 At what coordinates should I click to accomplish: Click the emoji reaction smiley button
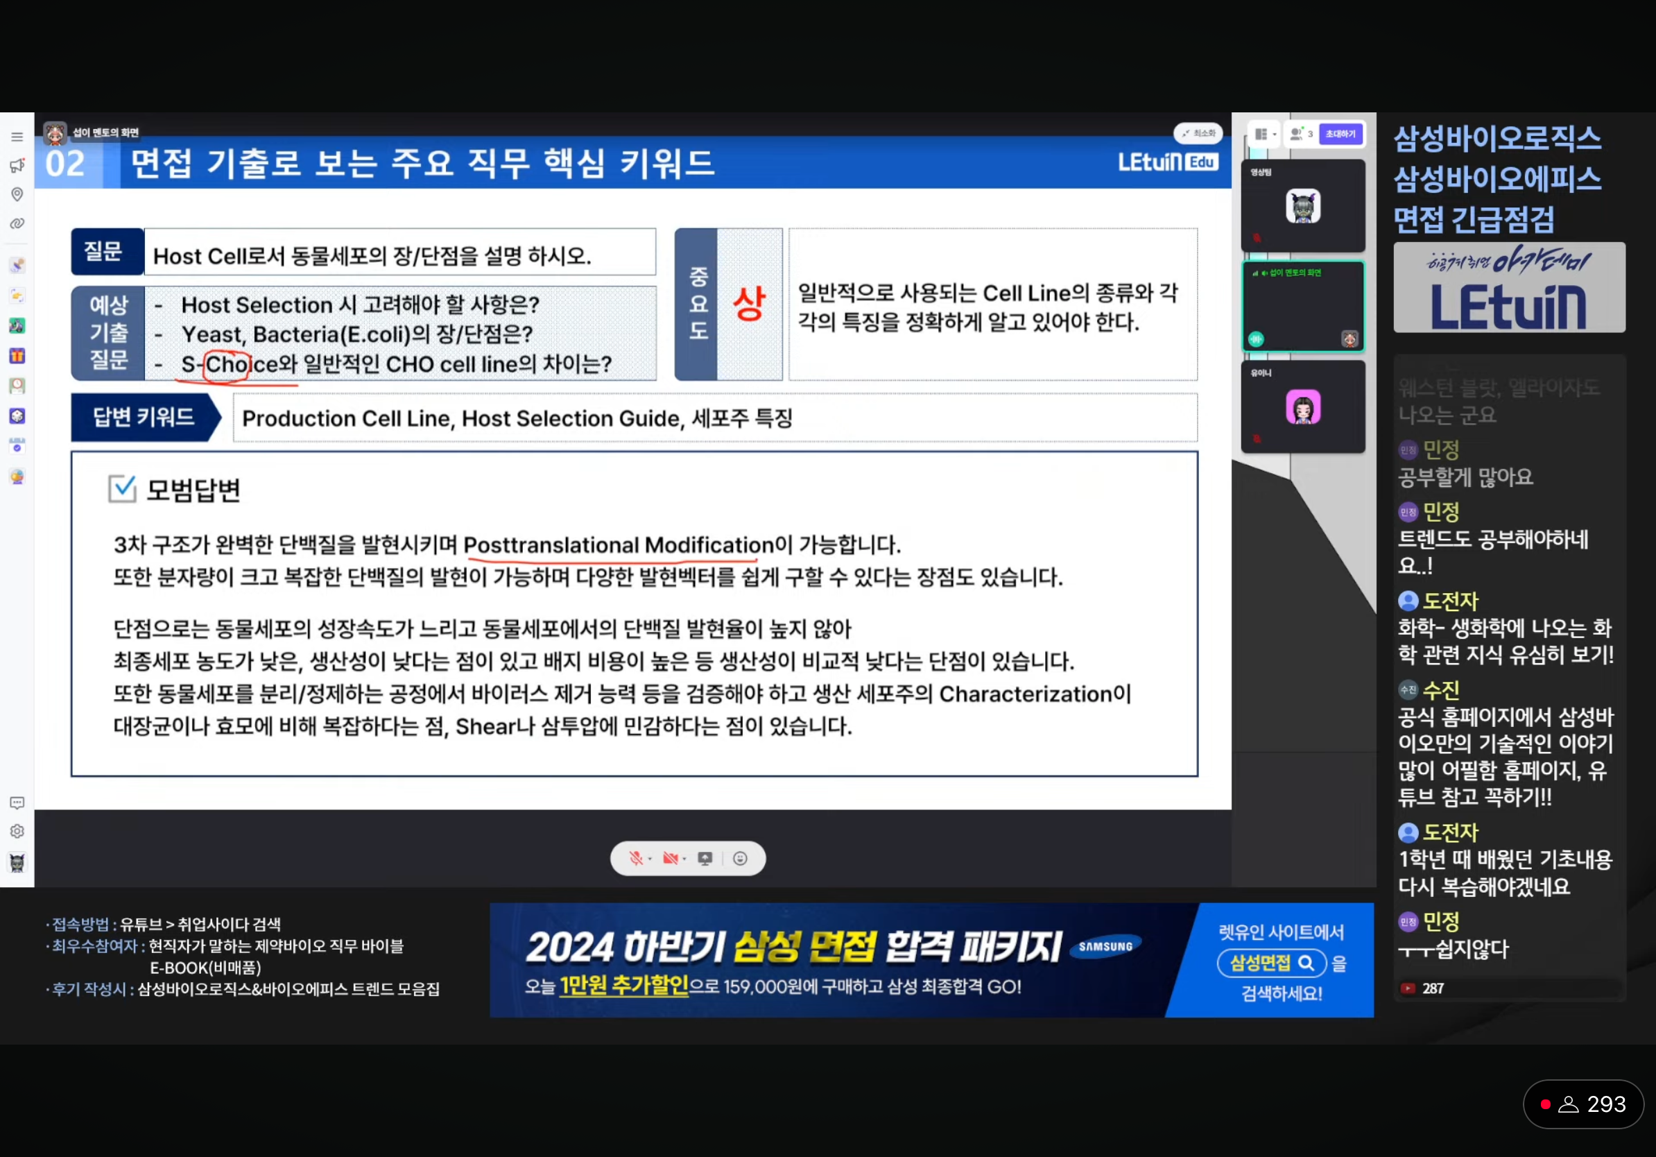coord(740,858)
